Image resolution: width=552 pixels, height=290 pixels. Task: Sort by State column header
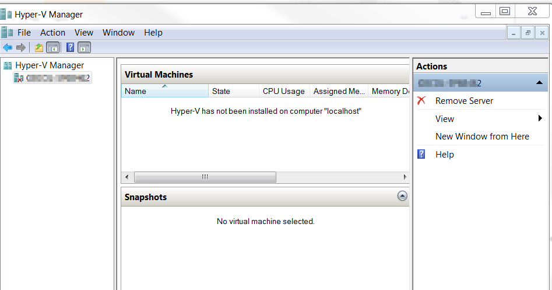point(234,91)
